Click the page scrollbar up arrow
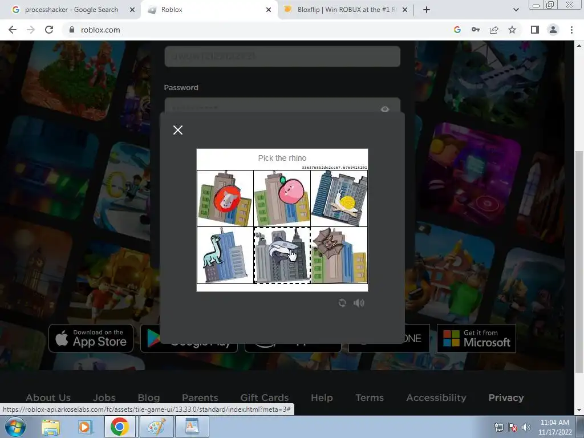The height and width of the screenshot is (438, 584). point(579,46)
